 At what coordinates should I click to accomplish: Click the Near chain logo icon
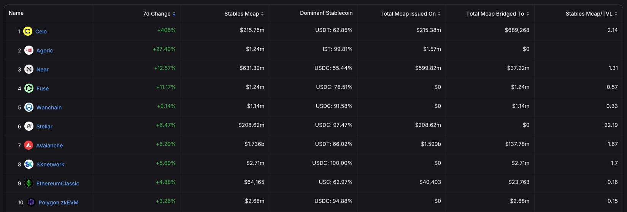[x=29, y=69]
